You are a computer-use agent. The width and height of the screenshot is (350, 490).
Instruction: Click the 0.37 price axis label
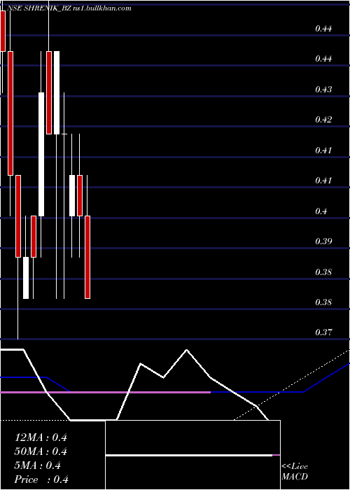[323, 332]
